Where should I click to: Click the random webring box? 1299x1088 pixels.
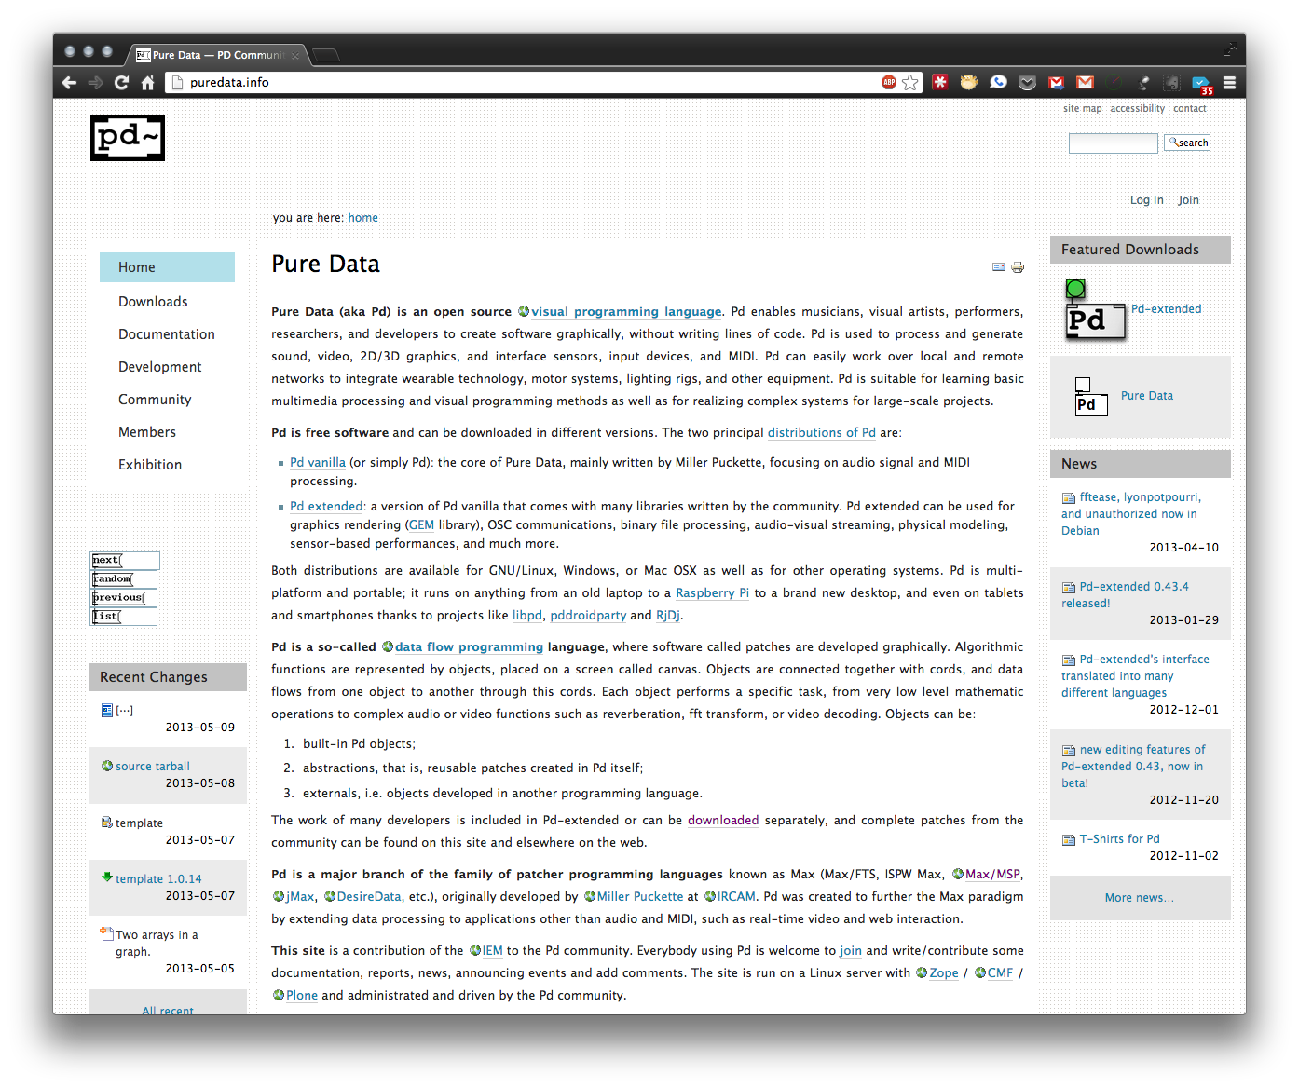point(123,578)
